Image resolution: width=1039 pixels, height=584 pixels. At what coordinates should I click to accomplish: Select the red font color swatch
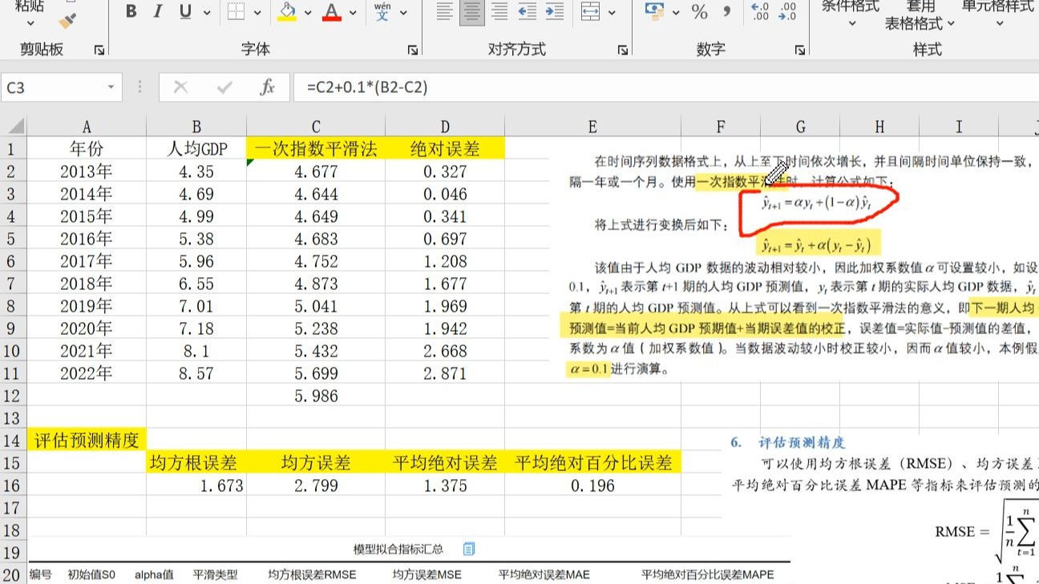click(330, 19)
